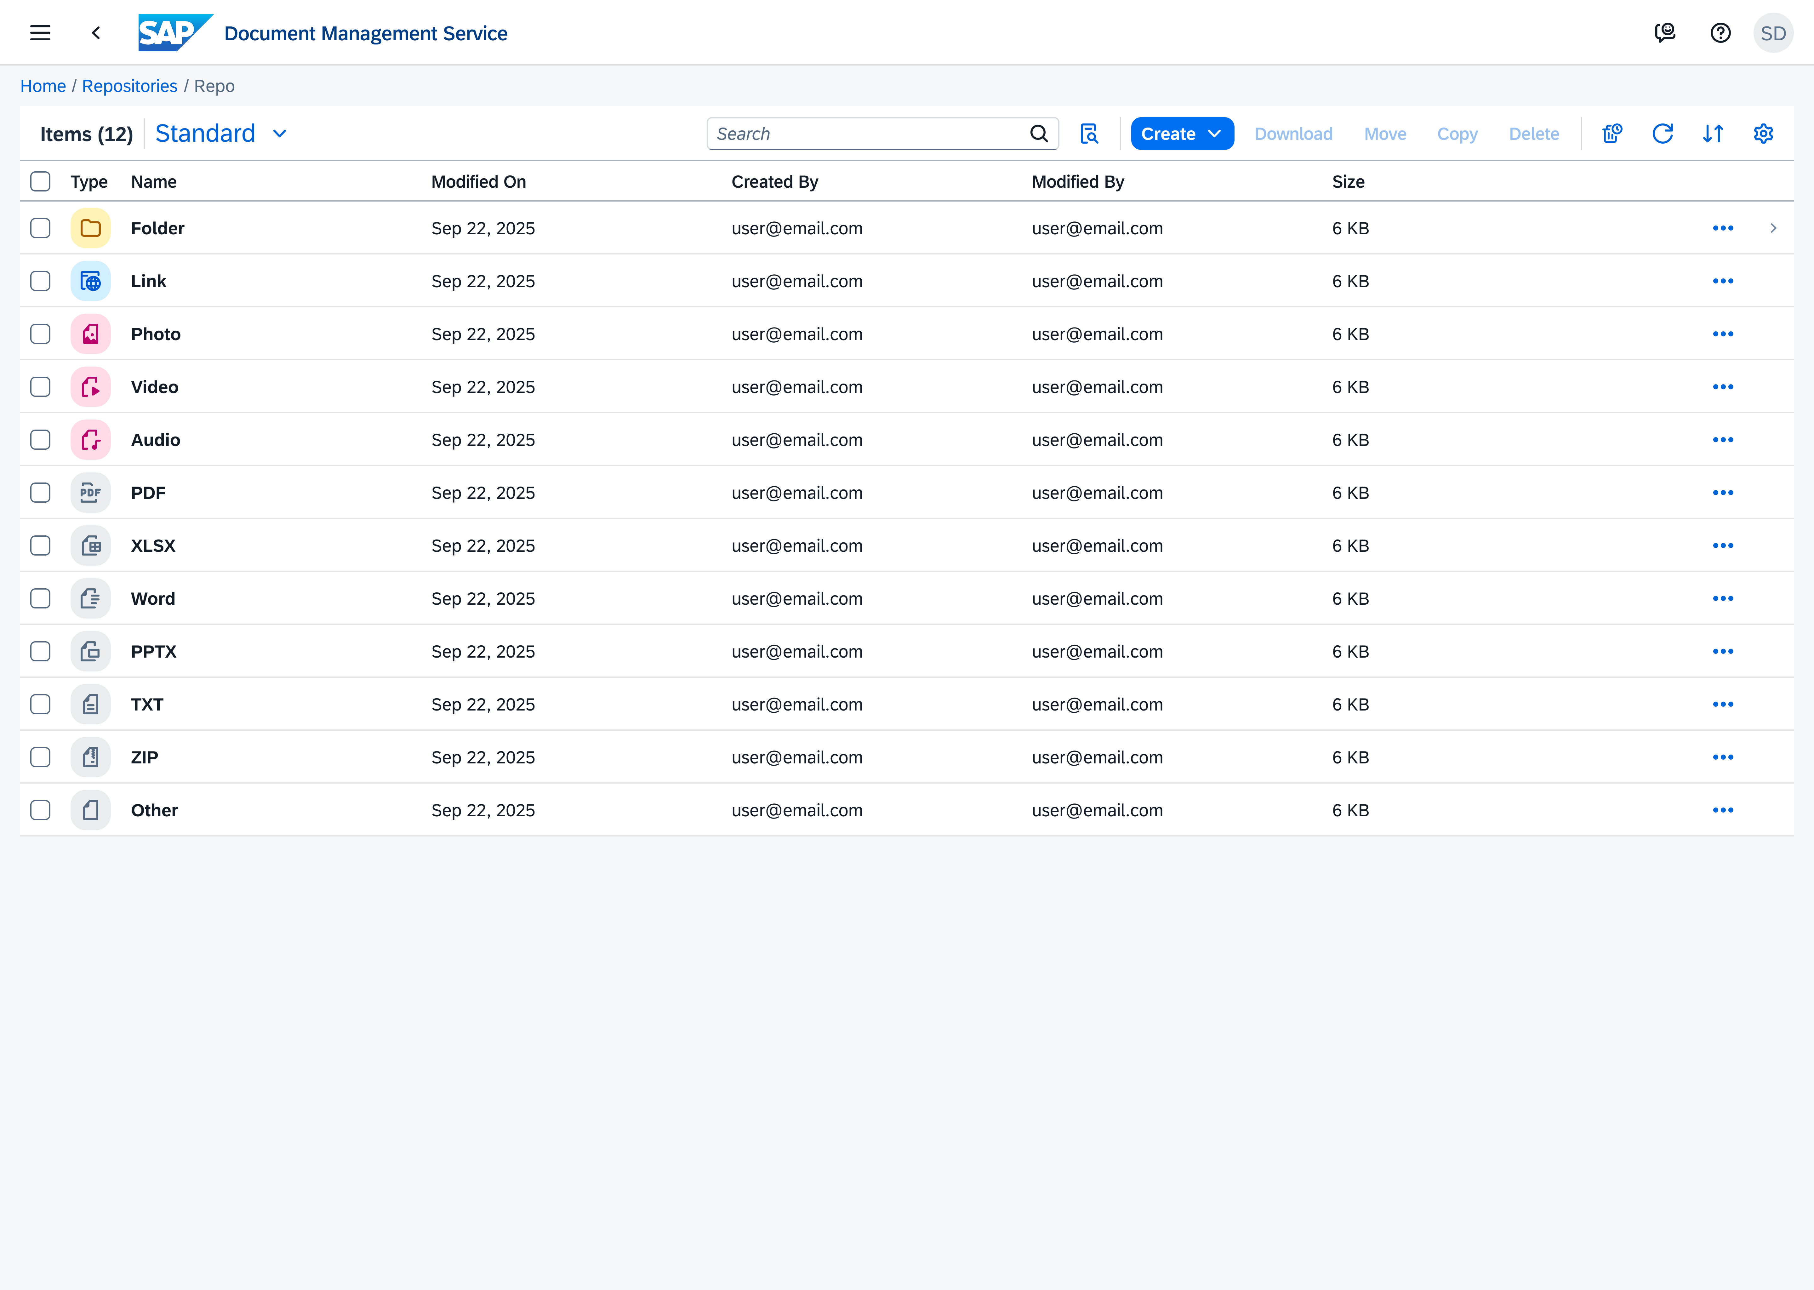Screen dimensions: 1814x1290
Task: Navigate into Folder using row chevron
Action: pyautogui.click(x=1773, y=228)
